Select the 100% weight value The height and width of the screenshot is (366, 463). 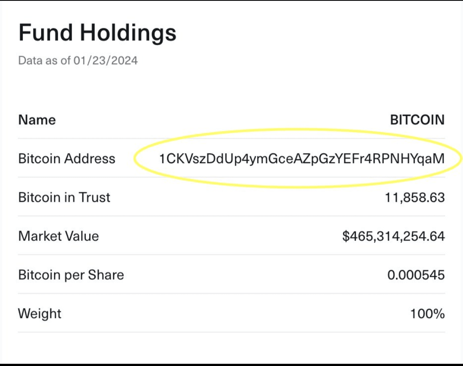pyautogui.click(x=427, y=314)
